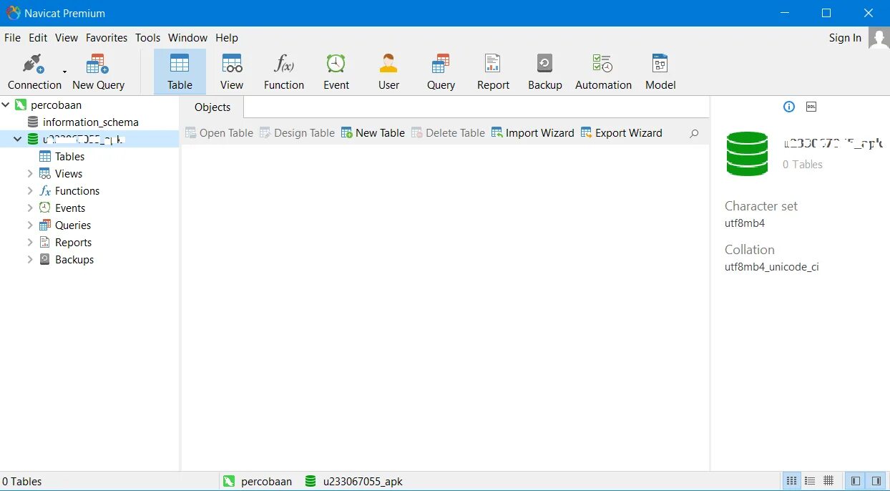Launch the Import Wizard
Image resolution: width=890 pixels, height=491 pixels.
533,133
